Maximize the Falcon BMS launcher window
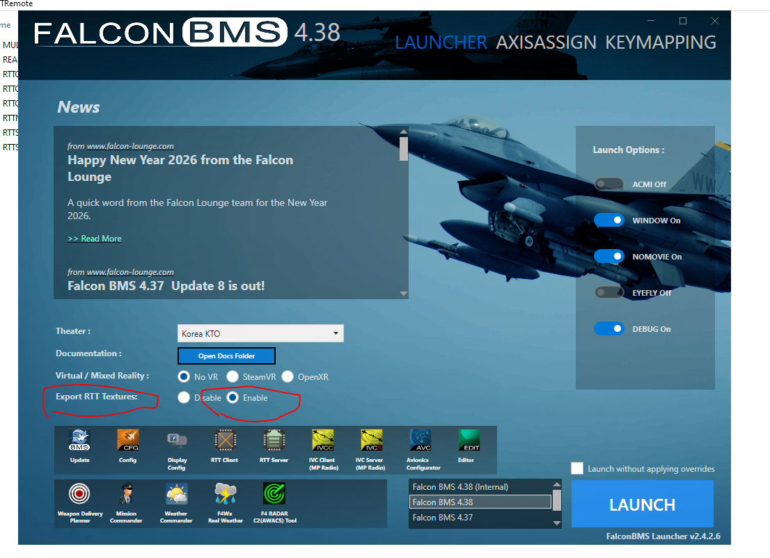 (x=682, y=21)
